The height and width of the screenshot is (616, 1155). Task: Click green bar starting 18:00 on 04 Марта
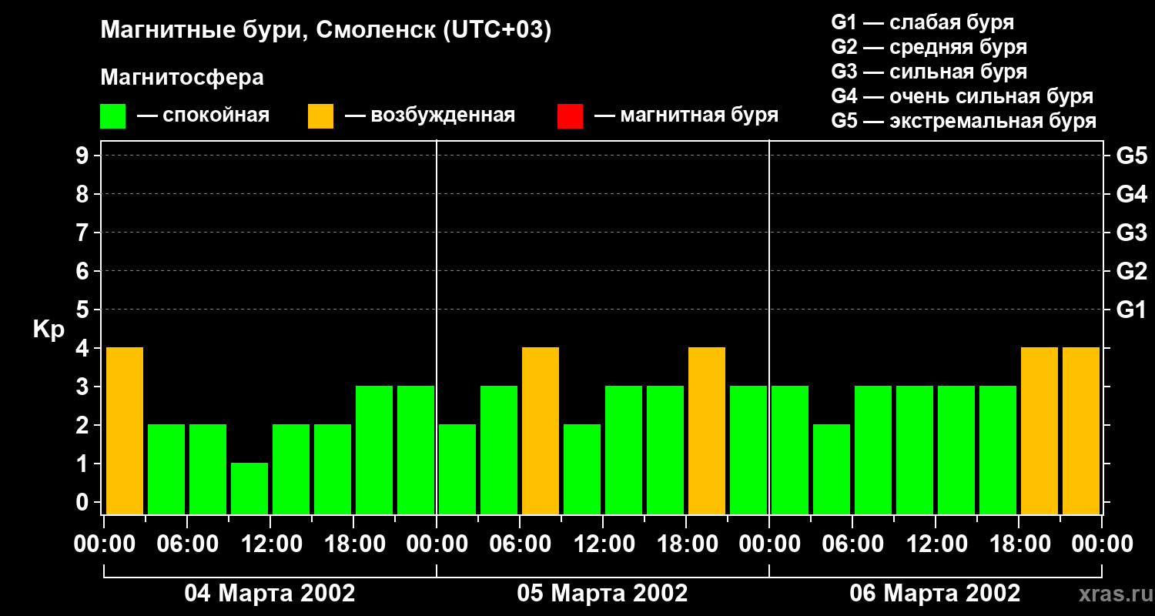374,450
